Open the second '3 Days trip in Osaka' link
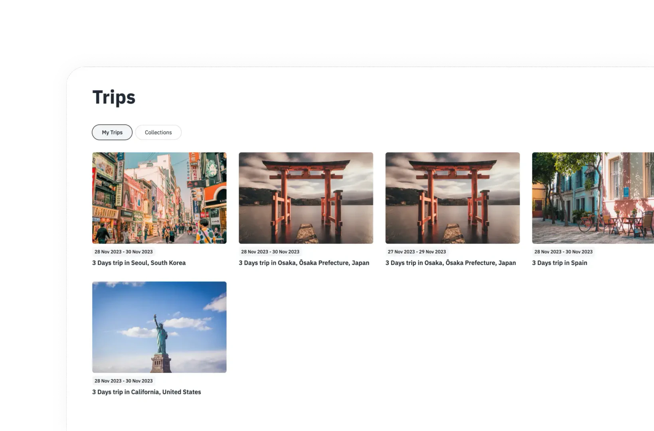This screenshot has width=654, height=431. (450, 263)
